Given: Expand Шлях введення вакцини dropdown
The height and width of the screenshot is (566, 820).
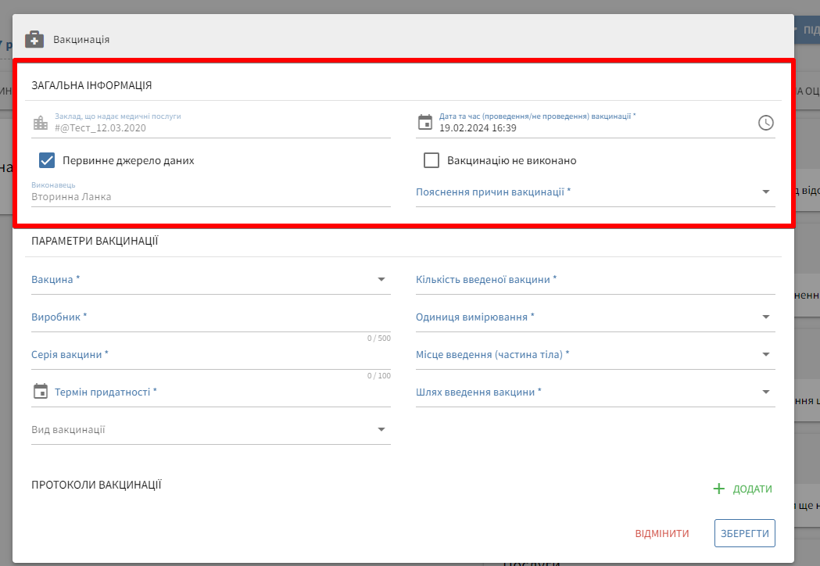Looking at the screenshot, I should (x=765, y=392).
